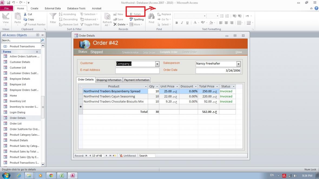The width and height of the screenshot is (319, 179).
Task: Switch to the Create ribbon tab
Action: pyautogui.click(x=34, y=8)
